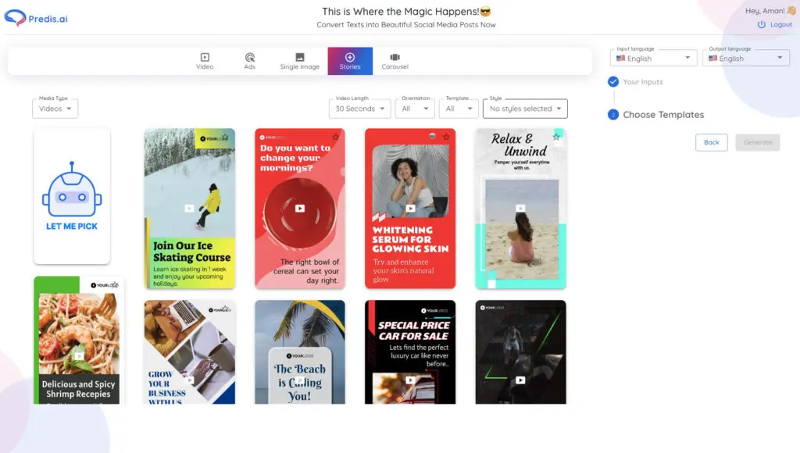This screenshot has height=453, width=800.
Task: Favorite the cereal mornings template with its star
Action: click(x=336, y=137)
